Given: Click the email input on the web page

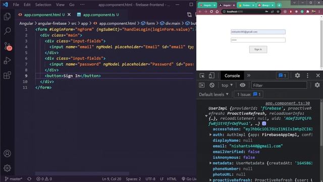Looking at the screenshot, I should click(x=258, y=32).
